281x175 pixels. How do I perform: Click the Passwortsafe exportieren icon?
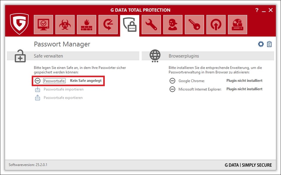(x=37, y=98)
